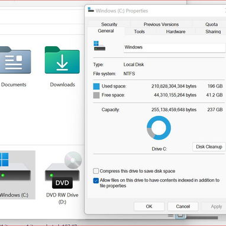Click the 210,828,304,384 bytes used value
Image resolution: width=226 pixels, height=226 pixels.
174,86
